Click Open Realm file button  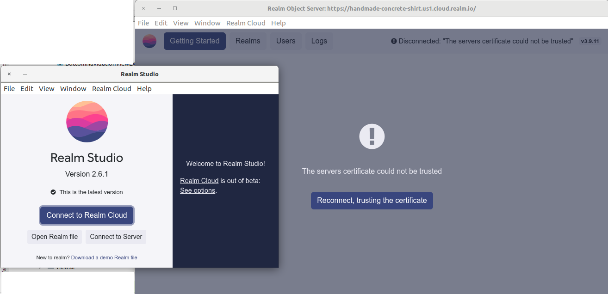[x=55, y=237]
